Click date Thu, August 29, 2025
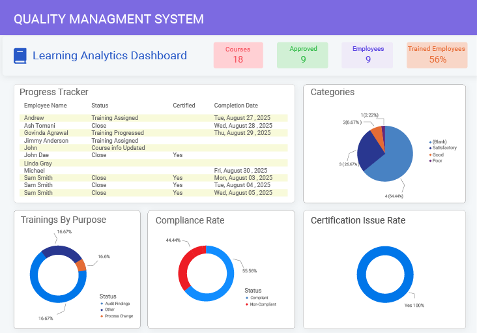 [x=242, y=133]
